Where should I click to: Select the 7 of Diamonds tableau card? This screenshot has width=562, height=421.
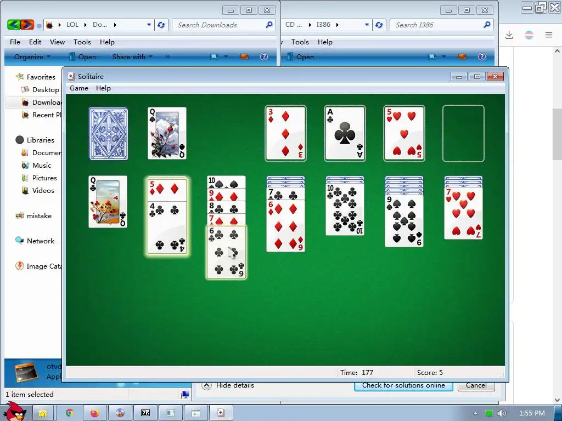[x=226, y=219]
